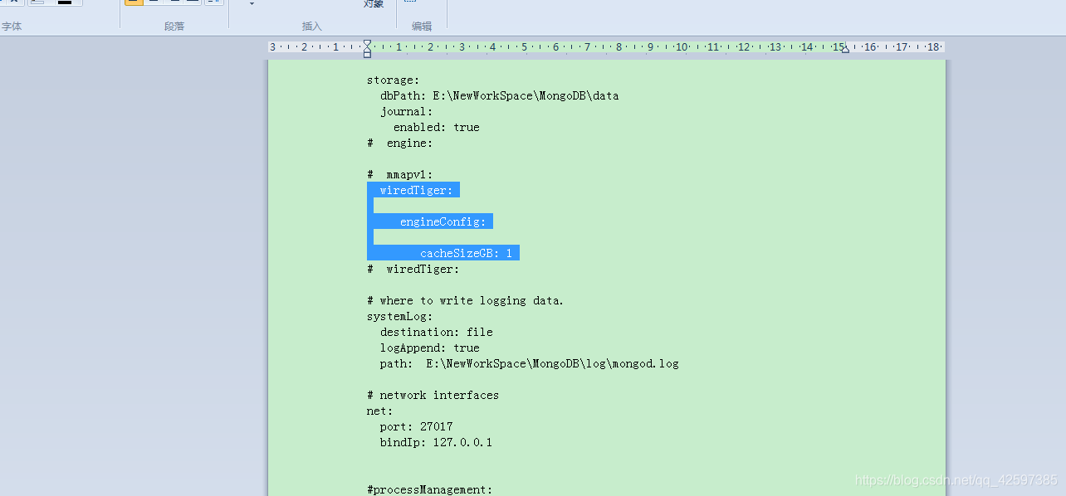Select the left indent square marker on the ruler

tap(367, 55)
